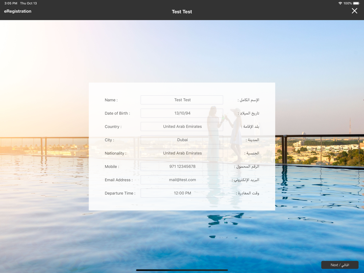The height and width of the screenshot is (273, 364).
Task: Select the City field showing Dubai
Action: (x=182, y=140)
